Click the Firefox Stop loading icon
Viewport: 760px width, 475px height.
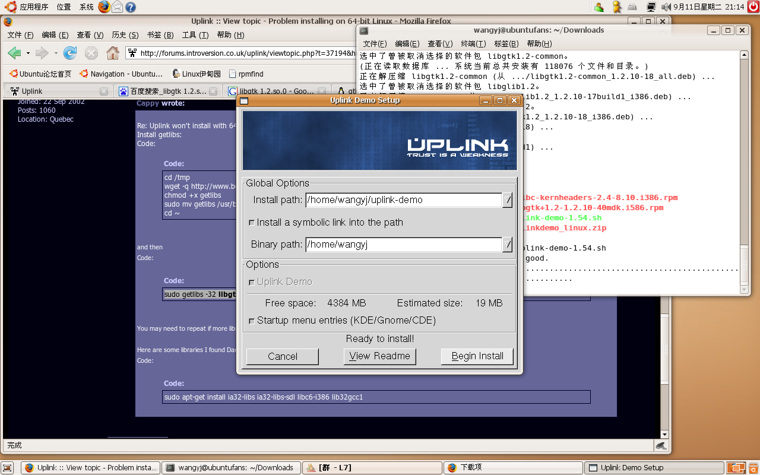91,53
